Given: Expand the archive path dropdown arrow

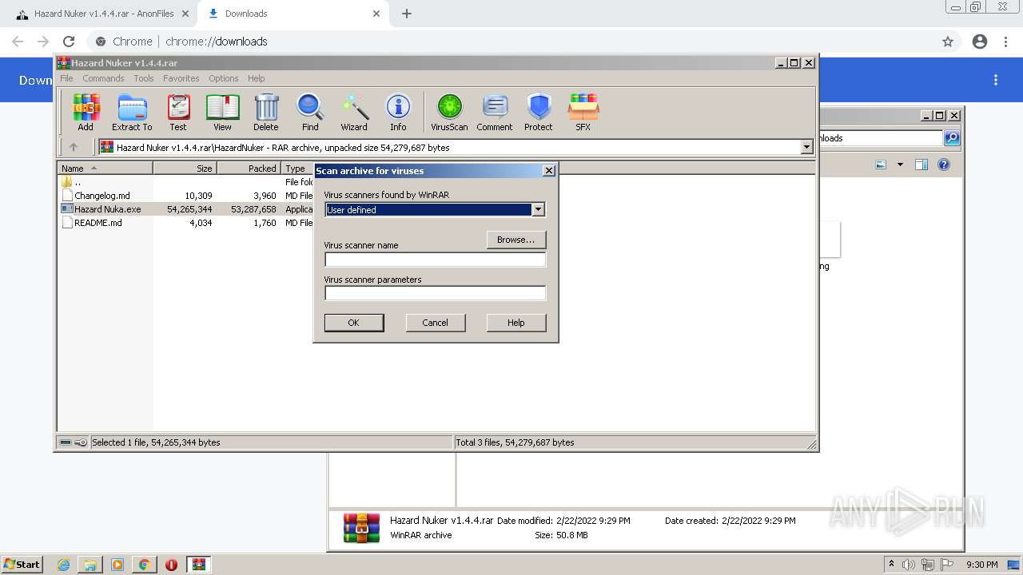Looking at the screenshot, I should click(x=806, y=147).
